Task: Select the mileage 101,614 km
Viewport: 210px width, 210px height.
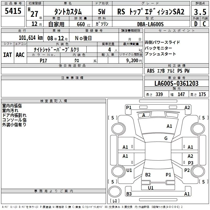Action: click(x=31, y=38)
